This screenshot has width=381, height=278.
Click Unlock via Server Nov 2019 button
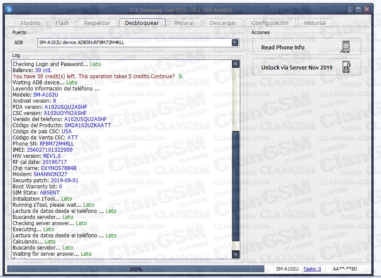click(307, 67)
